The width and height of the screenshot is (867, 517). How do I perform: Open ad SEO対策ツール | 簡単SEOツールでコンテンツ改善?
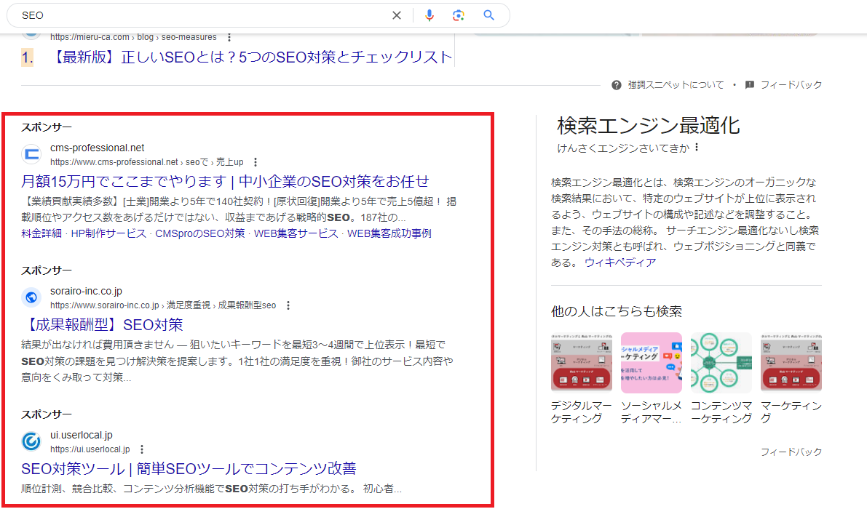tap(189, 469)
